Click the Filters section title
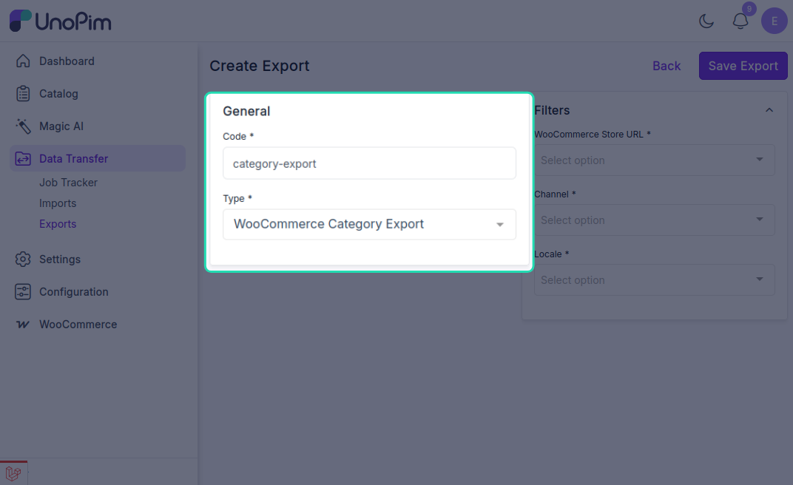Image resolution: width=793 pixels, height=485 pixels. coord(552,110)
